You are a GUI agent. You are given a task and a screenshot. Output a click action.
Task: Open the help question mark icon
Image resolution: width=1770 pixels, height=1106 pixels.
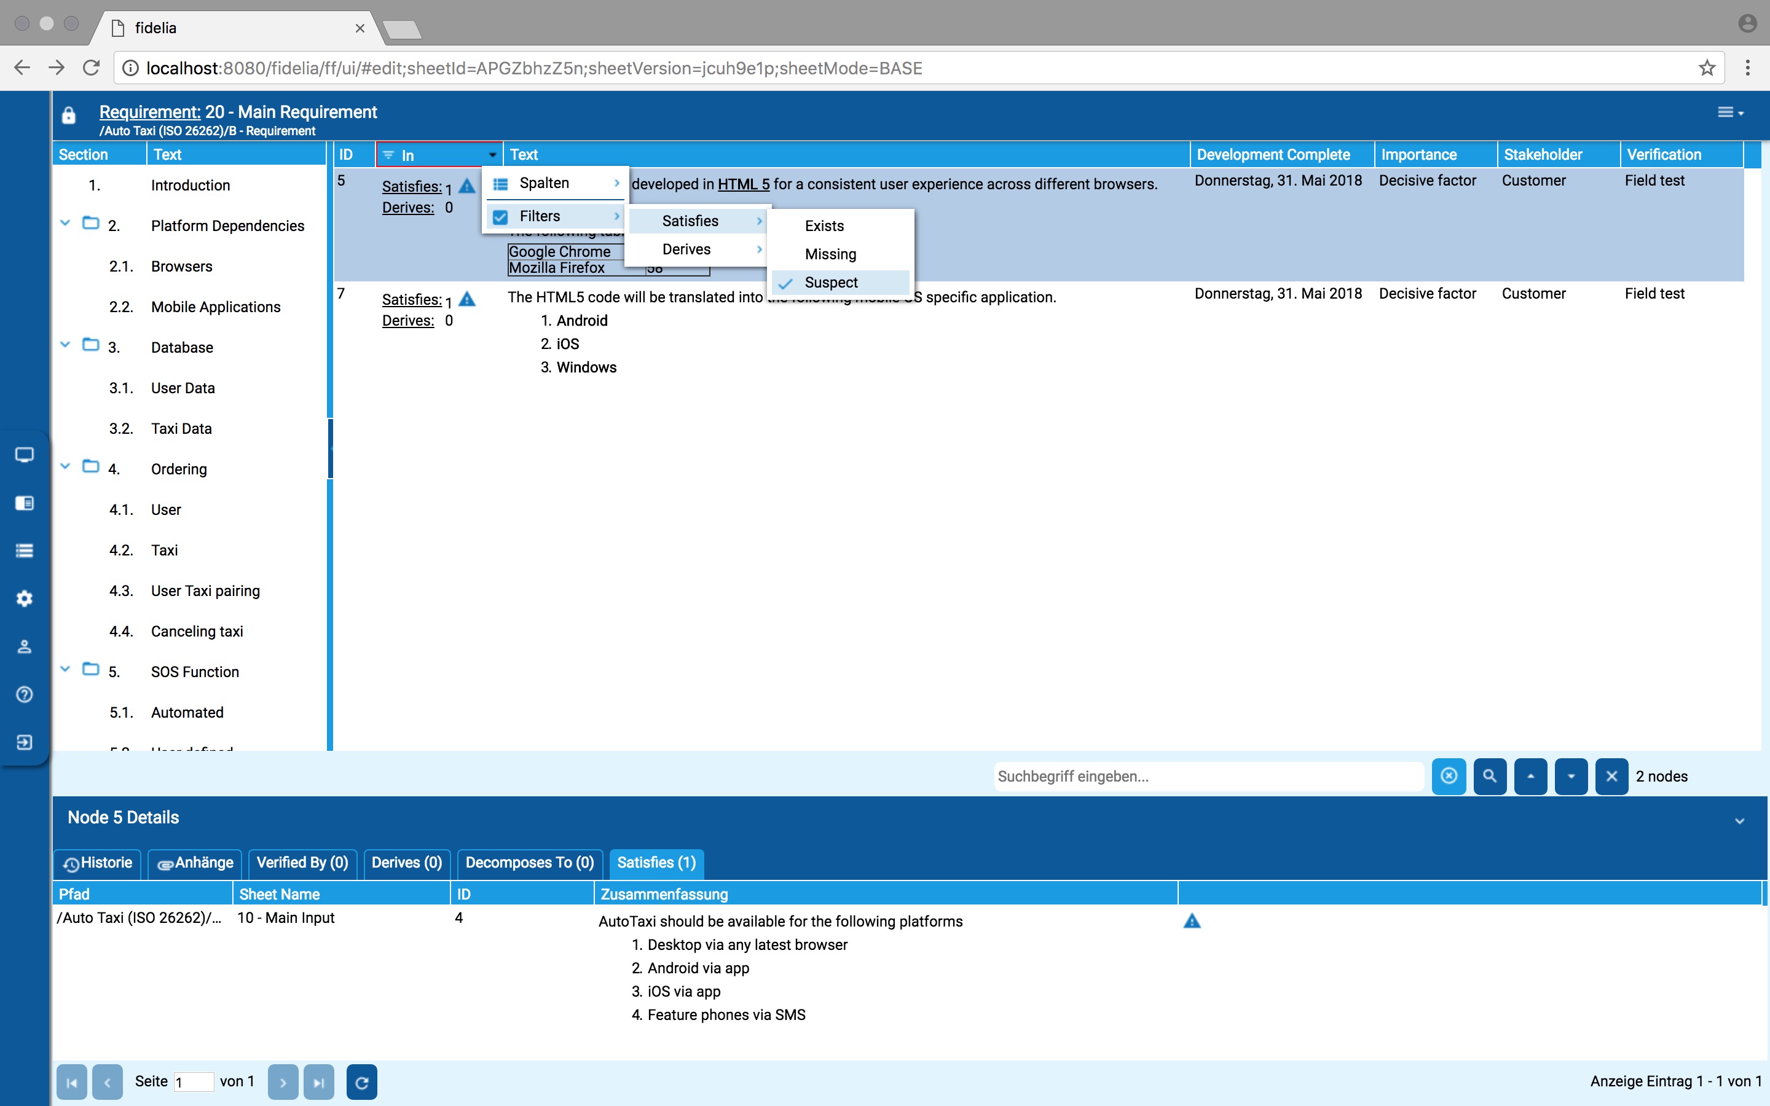(24, 694)
